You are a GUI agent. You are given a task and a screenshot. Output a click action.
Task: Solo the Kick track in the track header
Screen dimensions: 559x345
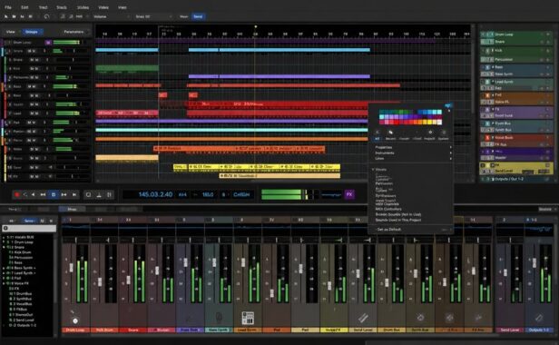point(36,68)
